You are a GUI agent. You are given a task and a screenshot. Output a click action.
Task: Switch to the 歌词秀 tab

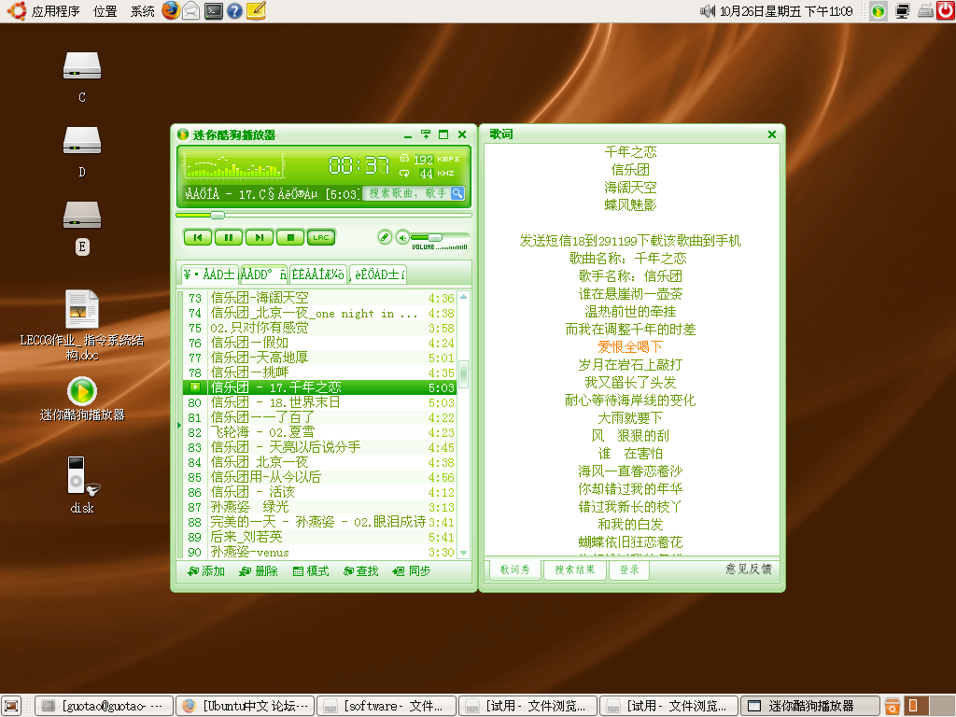pyautogui.click(x=515, y=569)
